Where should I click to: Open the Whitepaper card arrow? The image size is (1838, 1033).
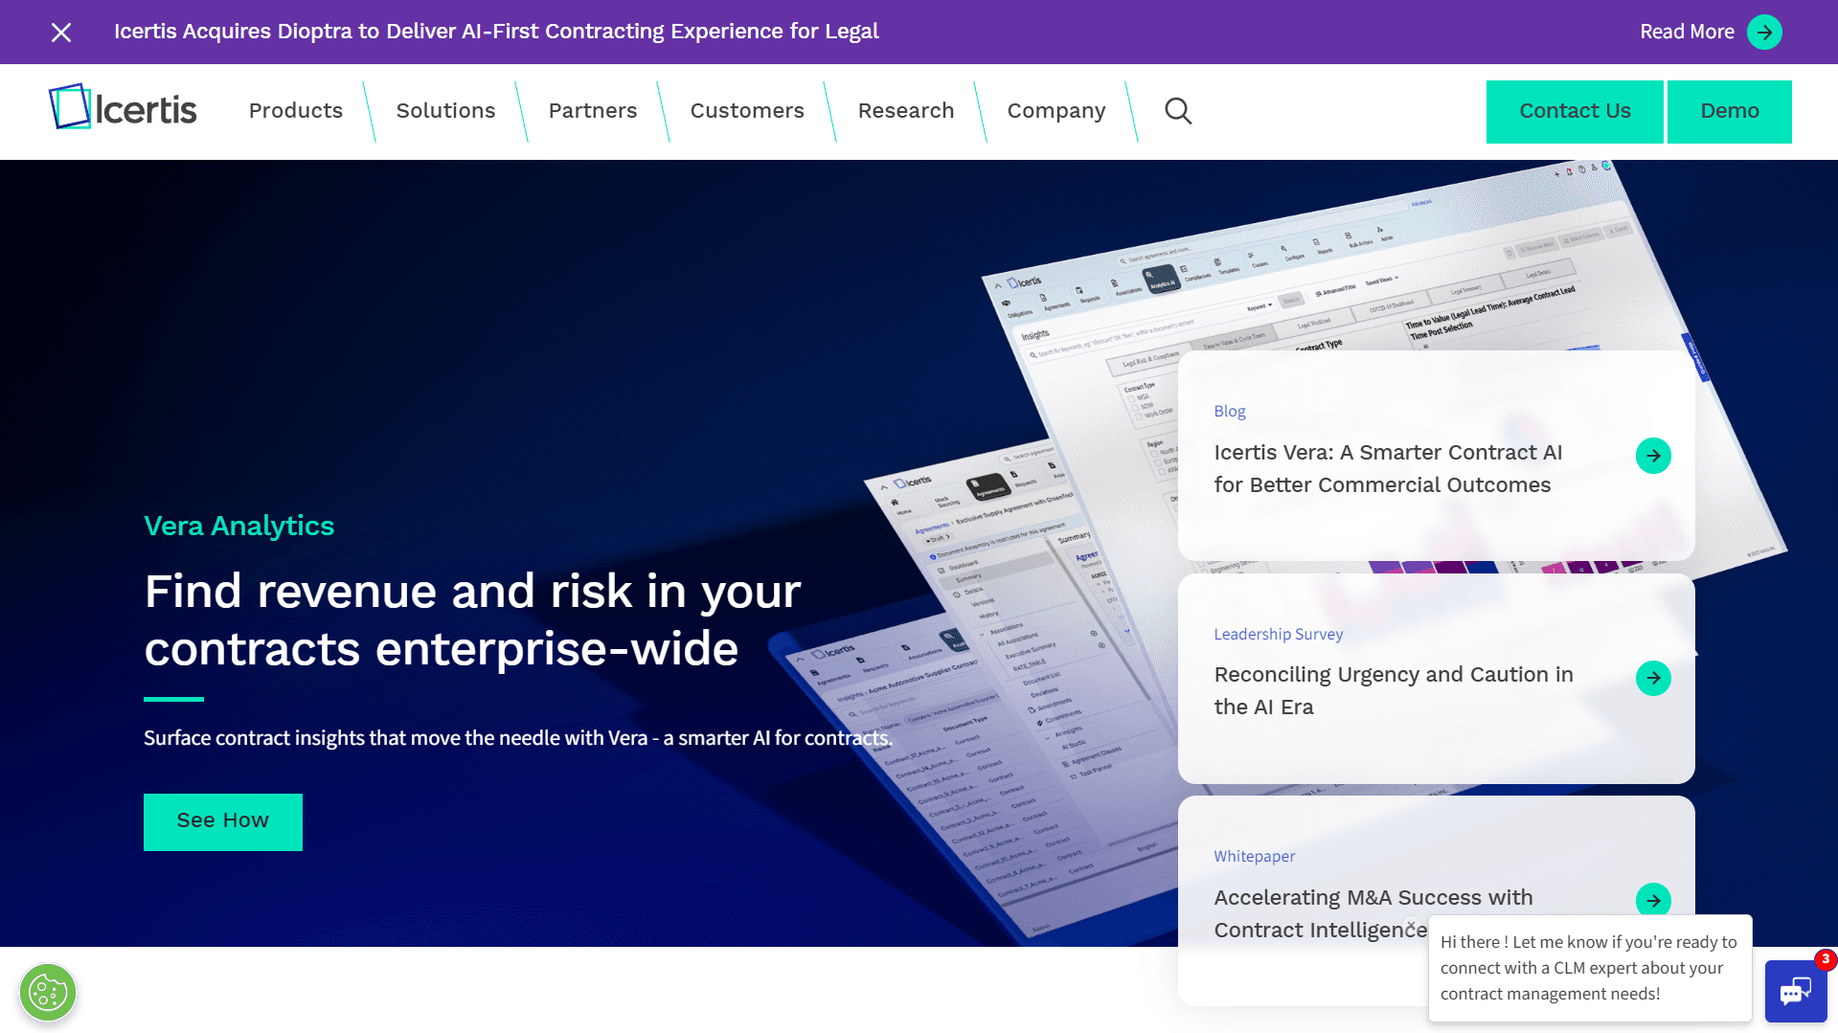[1653, 900]
